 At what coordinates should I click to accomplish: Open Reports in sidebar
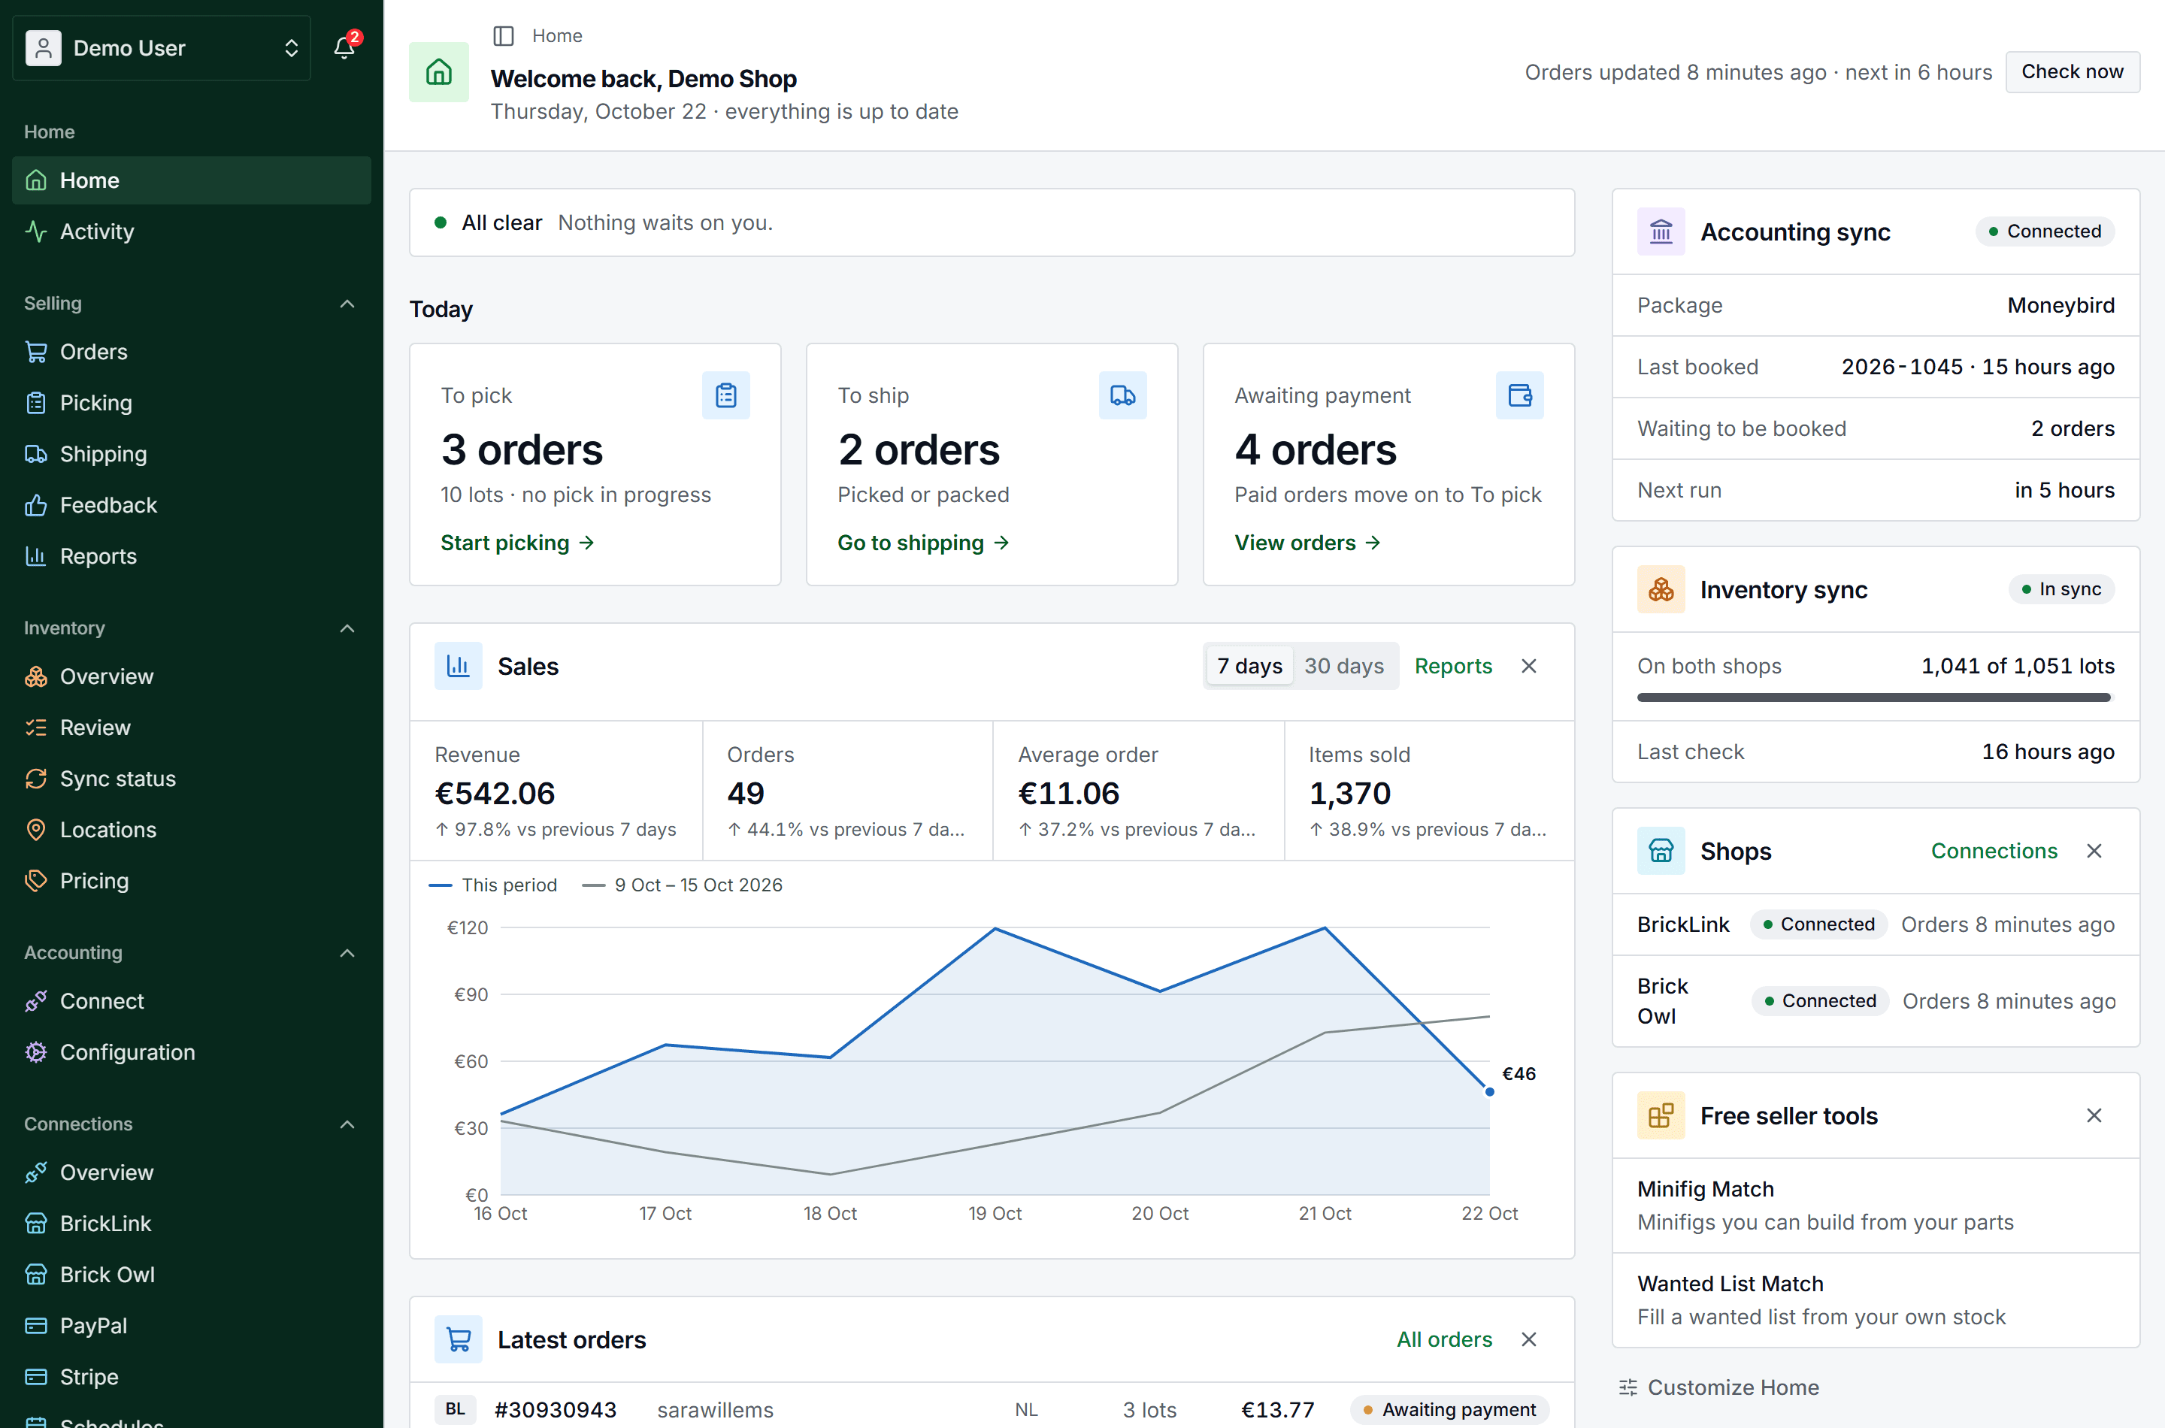[191, 555]
